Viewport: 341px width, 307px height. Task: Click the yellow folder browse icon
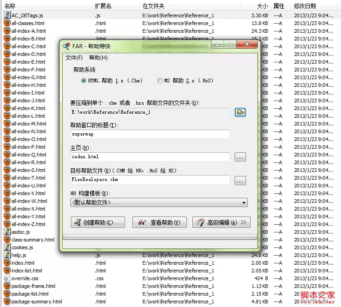pyautogui.click(x=240, y=112)
